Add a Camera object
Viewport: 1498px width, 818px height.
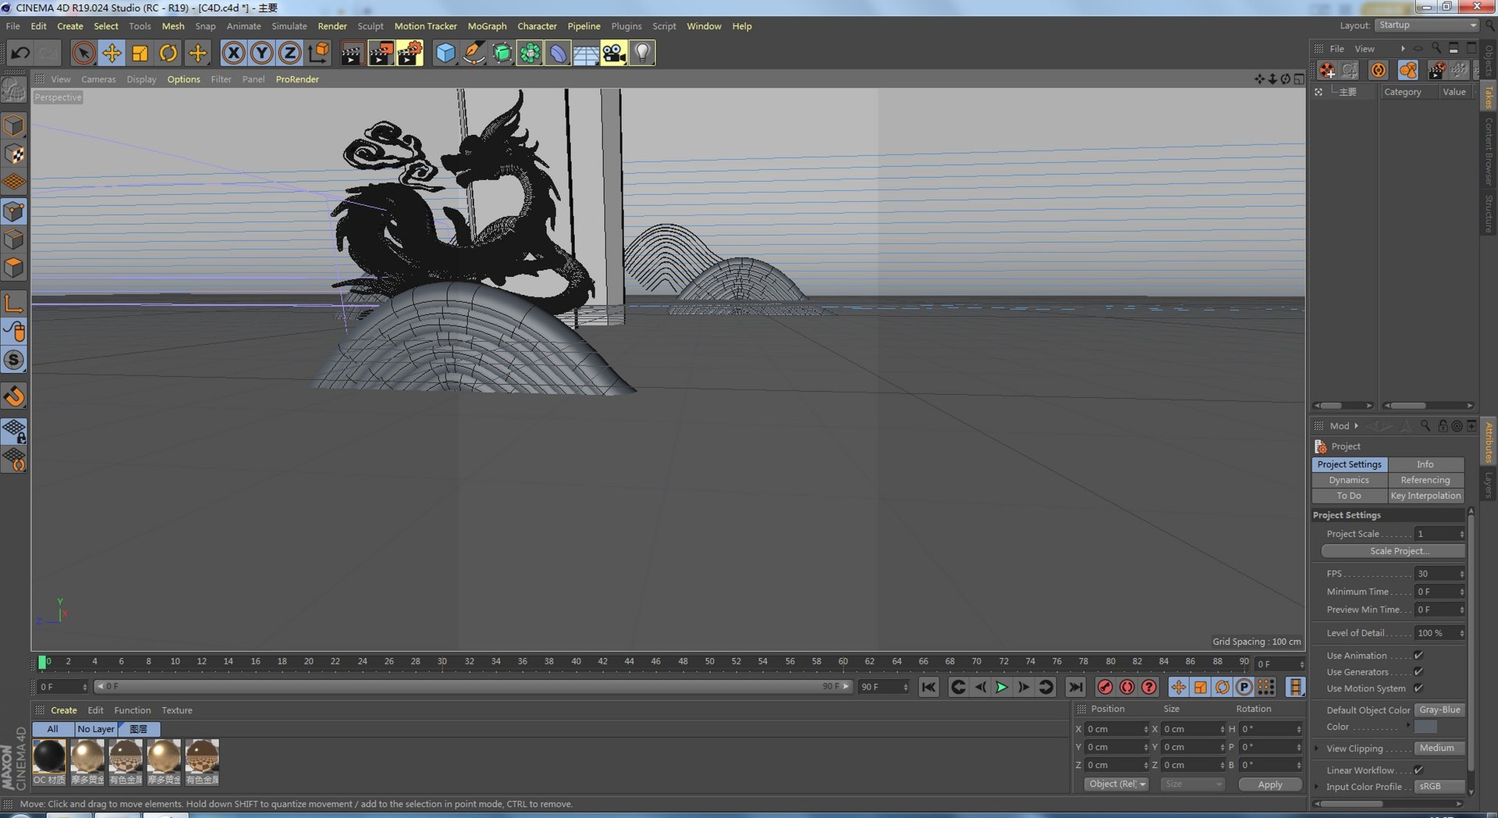[x=614, y=53]
